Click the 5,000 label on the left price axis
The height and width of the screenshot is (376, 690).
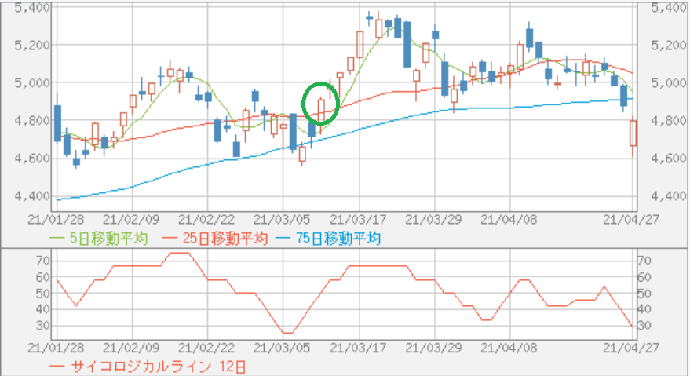click(x=32, y=82)
